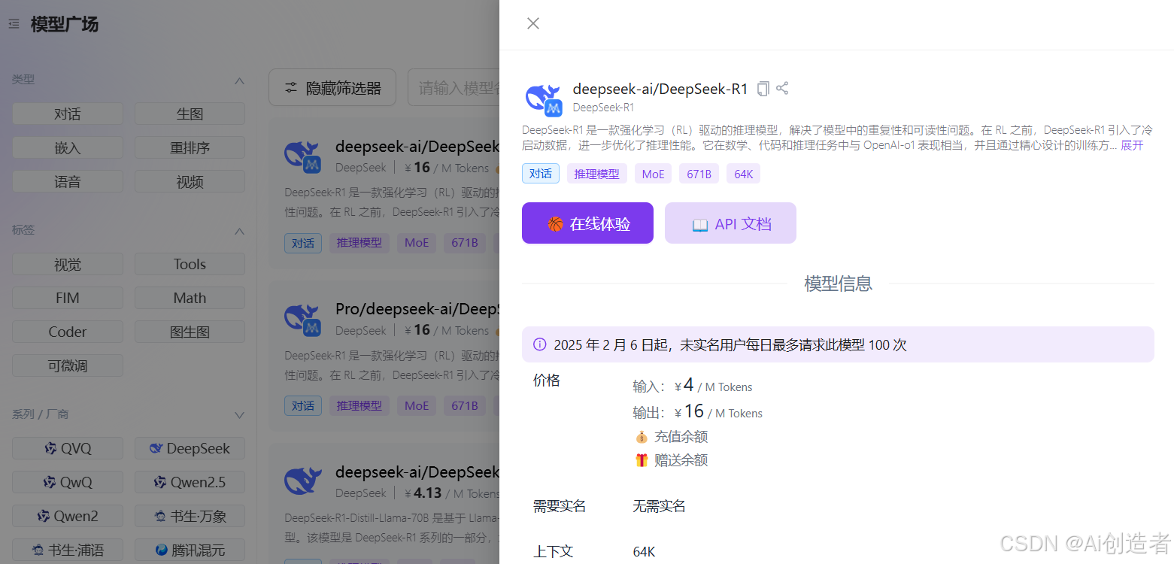Click the MoE tag in the drawer
The width and height of the screenshot is (1174, 564).
click(654, 174)
